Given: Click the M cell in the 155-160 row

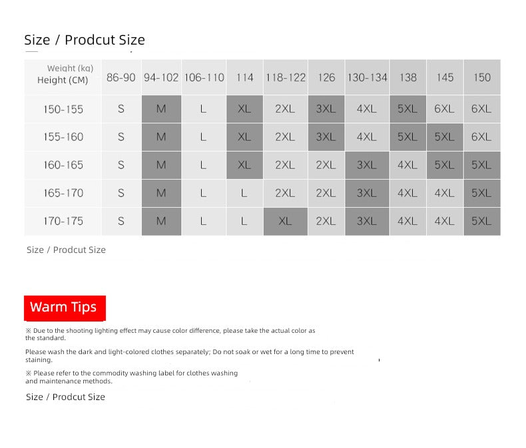Looking at the screenshot, I should [x=161, y=137].
